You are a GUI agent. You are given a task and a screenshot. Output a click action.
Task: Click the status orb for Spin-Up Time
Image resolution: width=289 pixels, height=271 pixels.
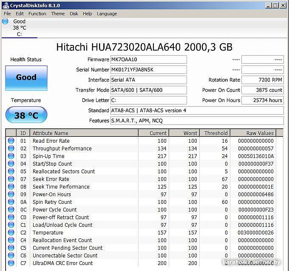tap(11, 156)
